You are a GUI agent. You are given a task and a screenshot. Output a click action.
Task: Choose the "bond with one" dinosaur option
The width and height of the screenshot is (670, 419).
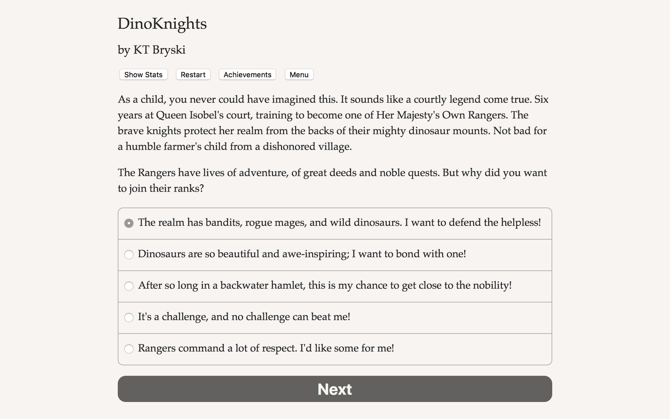(302, 255)
